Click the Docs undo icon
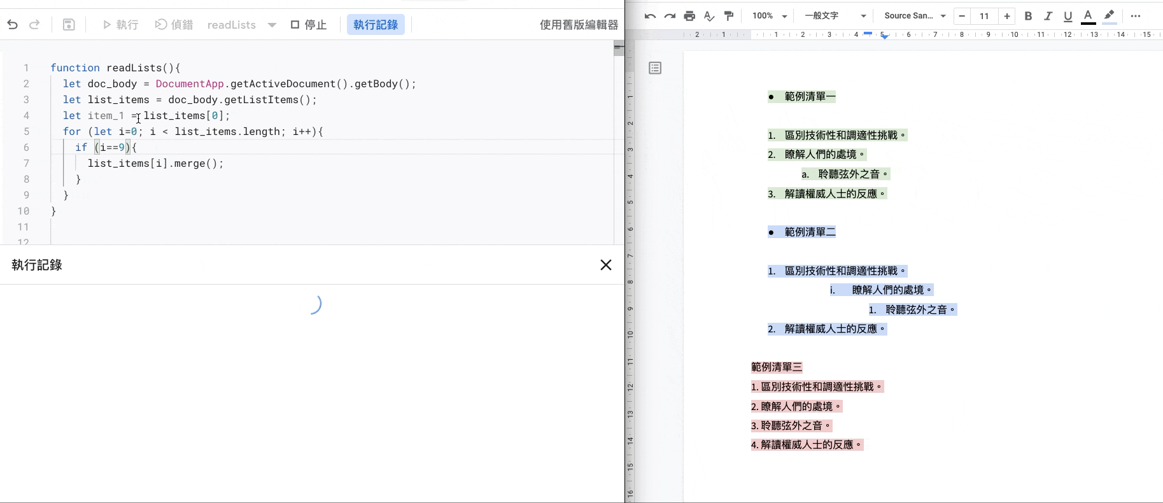Viewport: 1163px width, 503px height. click(650, 16)
